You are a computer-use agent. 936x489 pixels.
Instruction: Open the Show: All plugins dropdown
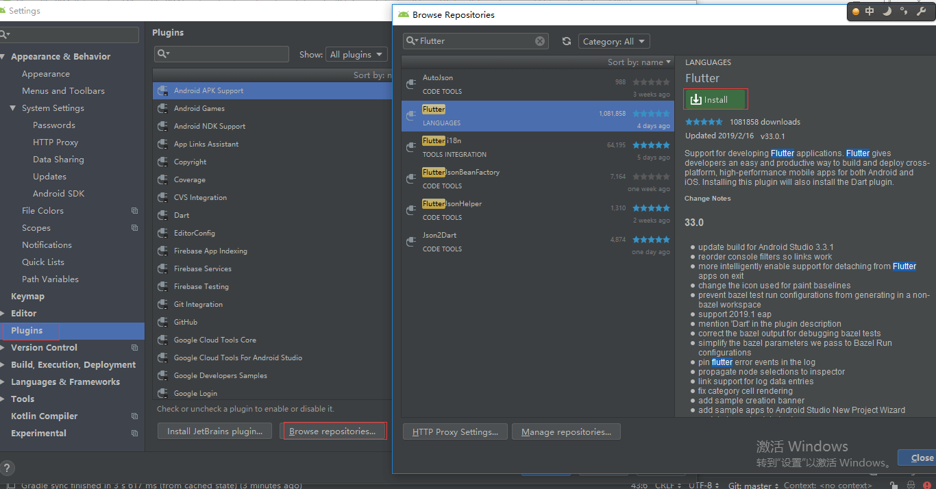click(x=356, y=54)
